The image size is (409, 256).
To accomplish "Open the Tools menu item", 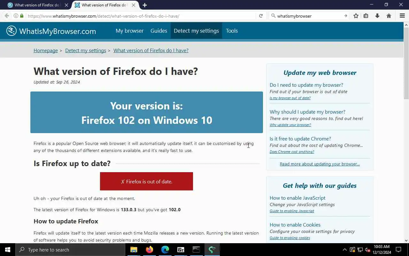I will [232, 31].
